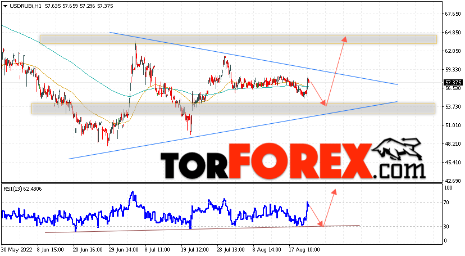Select the 53.730 price axis label
The image size is (465, 256).
tap(453, 106)
